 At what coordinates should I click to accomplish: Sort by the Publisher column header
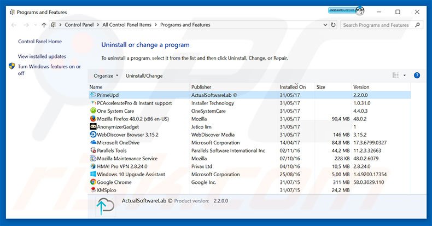234,87
